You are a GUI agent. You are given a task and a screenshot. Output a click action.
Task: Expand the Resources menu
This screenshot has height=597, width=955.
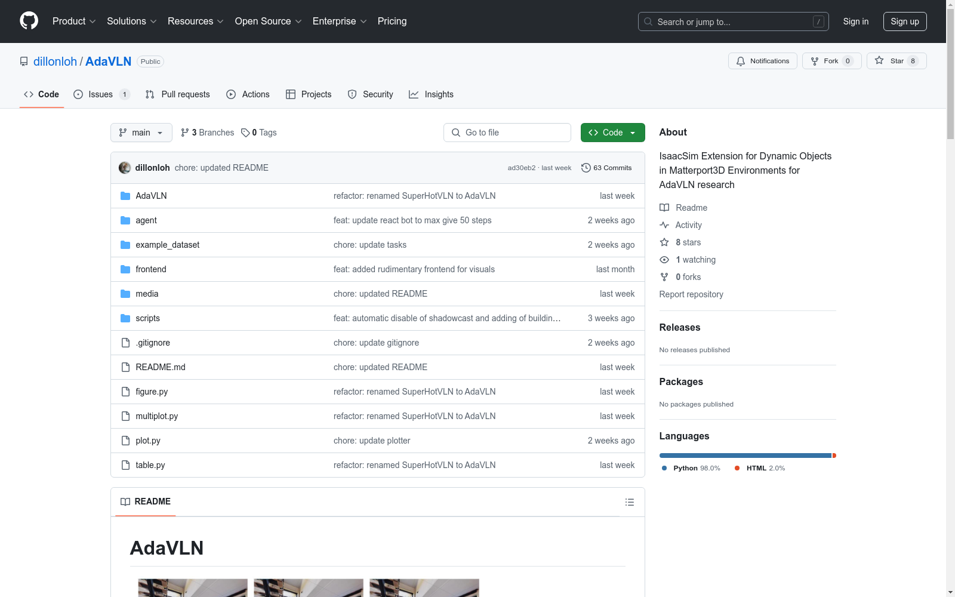coord(196,21)
